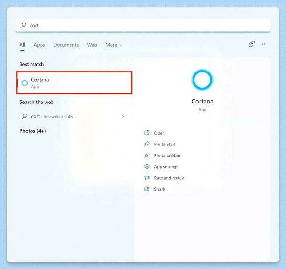The height and width of the screenshot is (269, 286).
Task: Select the All tab
Action: pyautogui.click(x=22, y=45)
